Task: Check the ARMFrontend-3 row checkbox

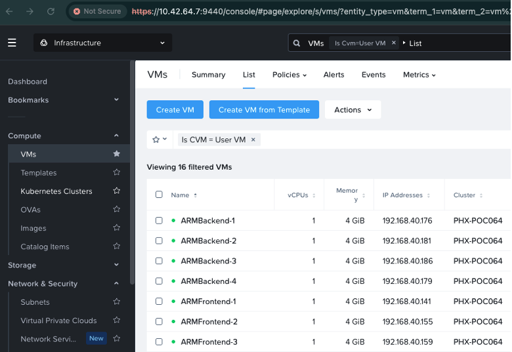Action: [159, 342]
